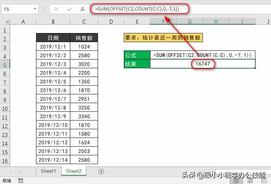Click the yellow 要求 requirement cell

tap(163, 37)
